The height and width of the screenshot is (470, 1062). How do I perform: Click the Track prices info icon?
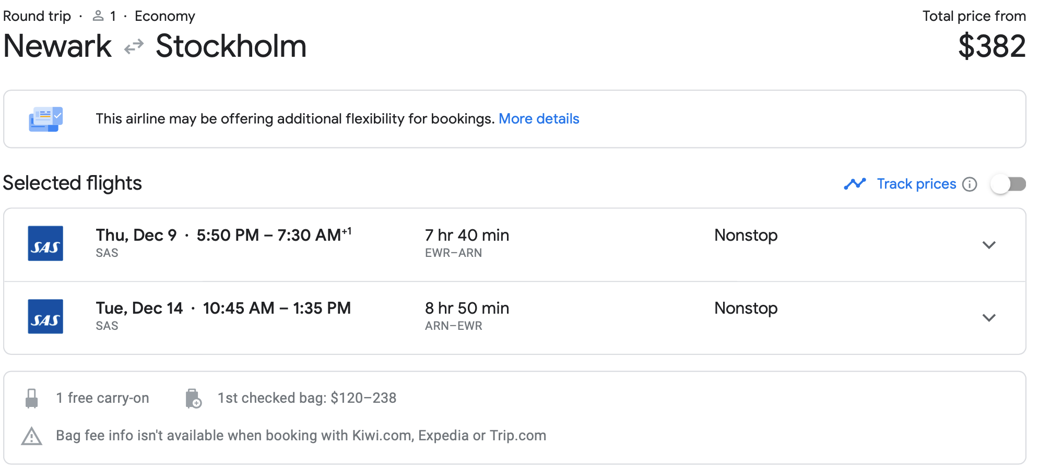(970, 184)
